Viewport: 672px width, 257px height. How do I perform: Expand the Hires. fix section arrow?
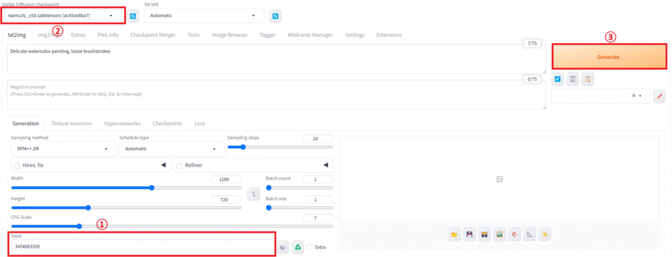click(x=163, y=165)
